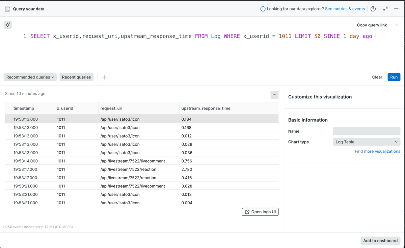Select the row with response time 0.168

[142, 127]
